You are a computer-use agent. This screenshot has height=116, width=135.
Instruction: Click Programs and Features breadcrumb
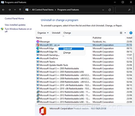click(68, 10)
